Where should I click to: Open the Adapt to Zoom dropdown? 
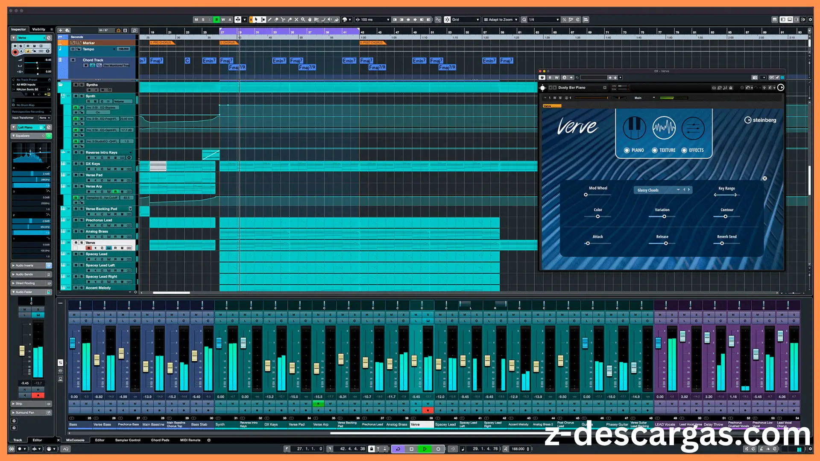pyautogui.click(x=501, y=20)
